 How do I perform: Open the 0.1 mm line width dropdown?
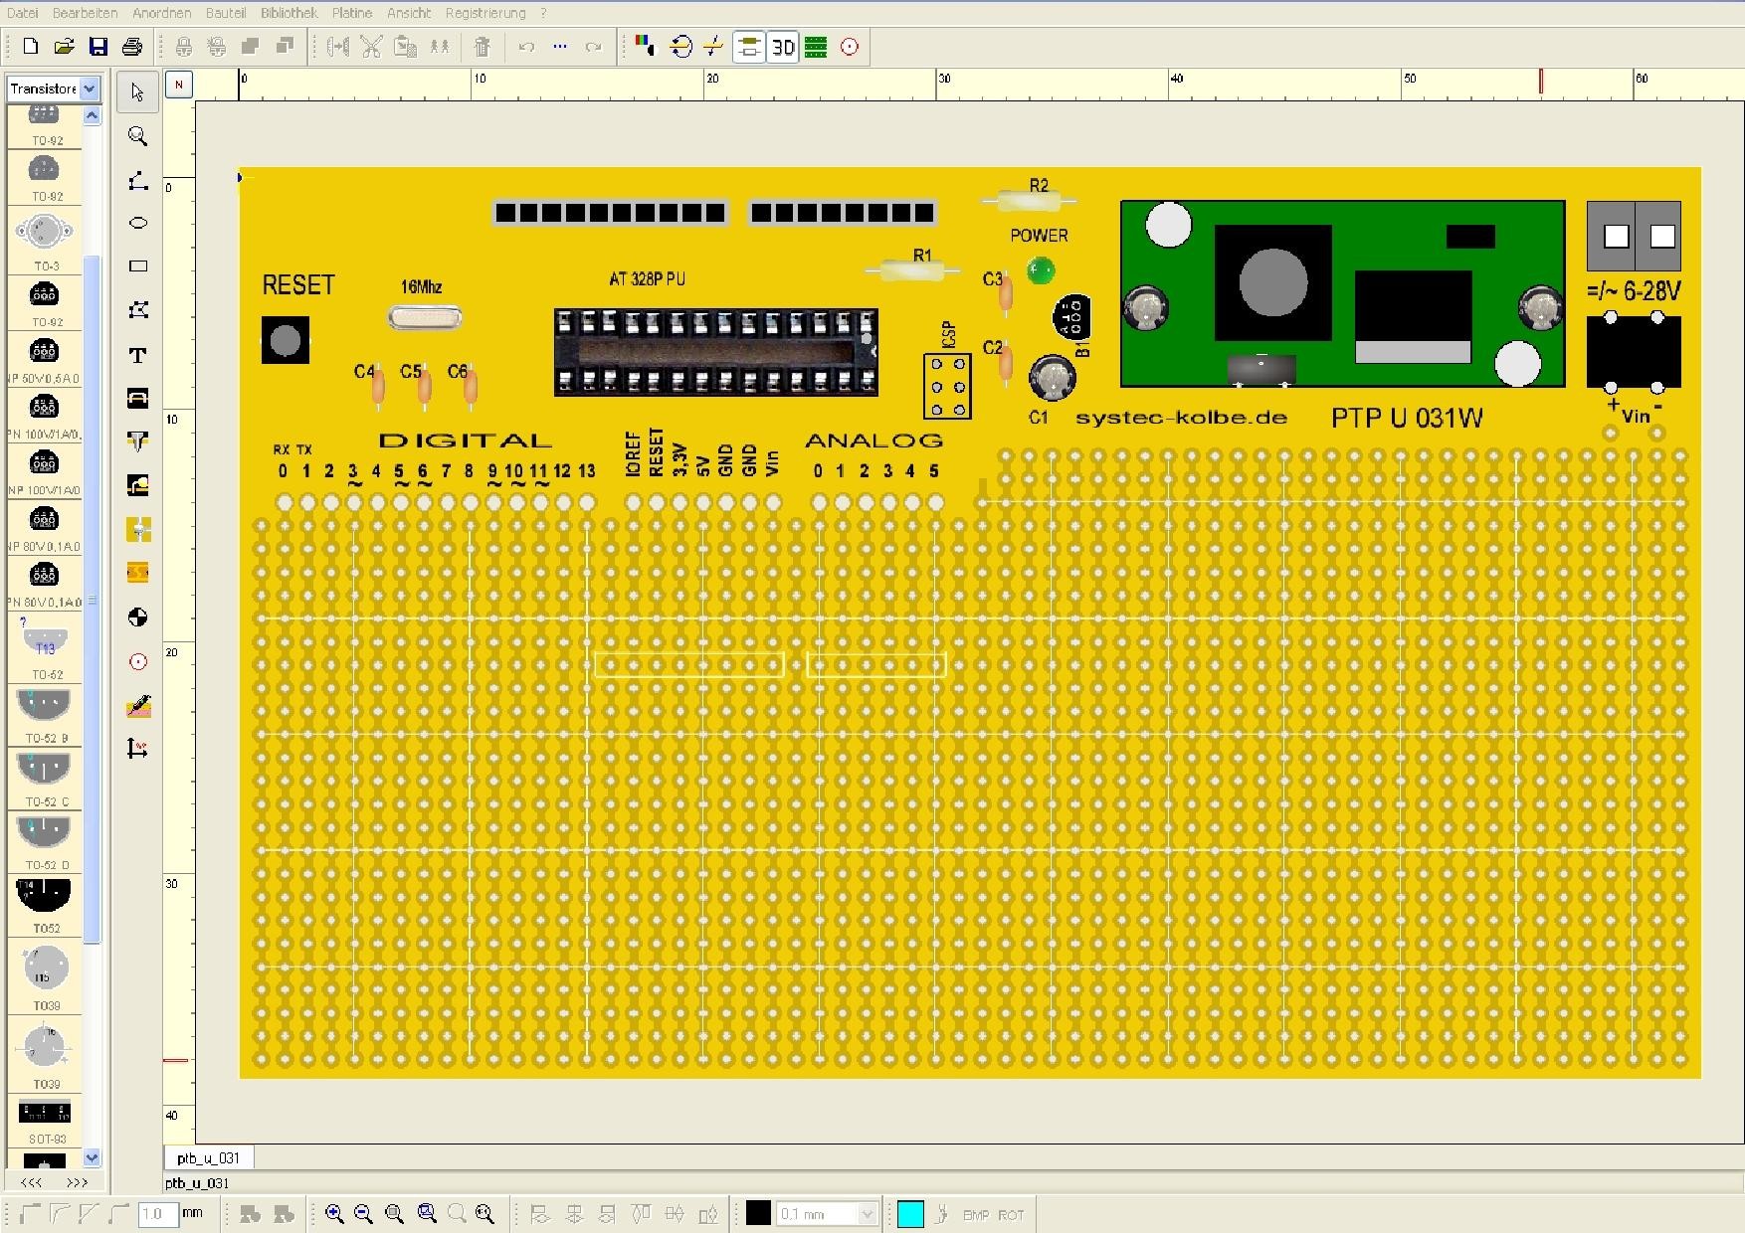click(x=866, y=1213)
